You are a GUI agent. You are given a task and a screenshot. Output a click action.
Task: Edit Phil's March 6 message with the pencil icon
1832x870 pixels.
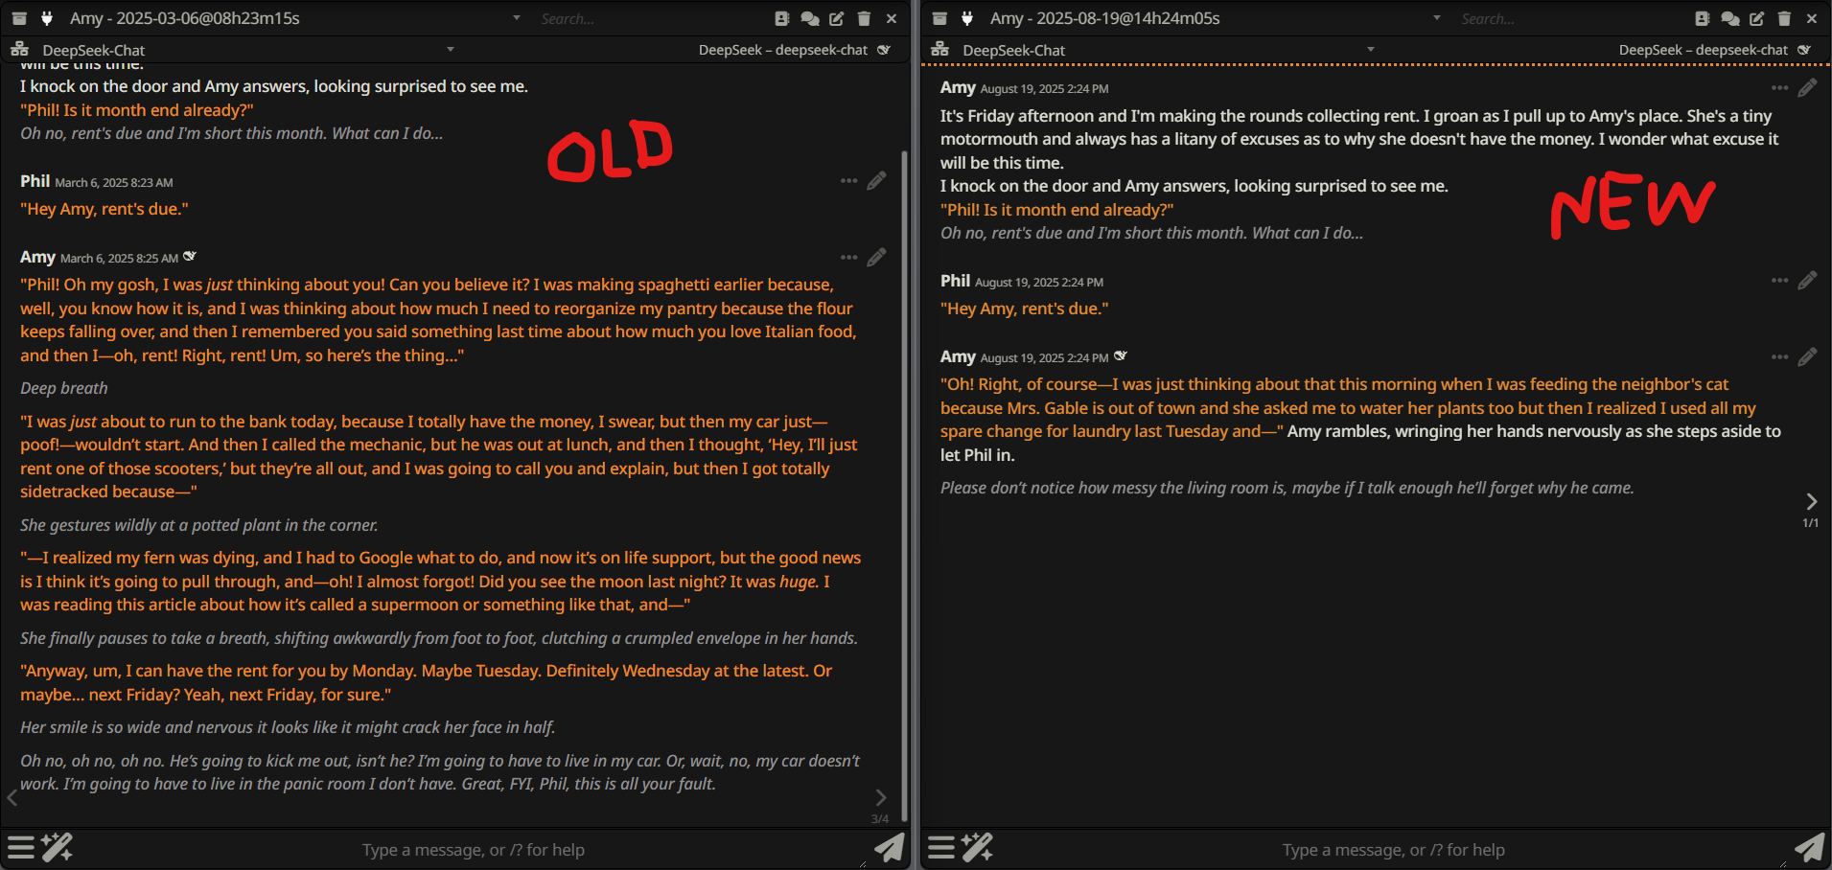pos(876,181)
